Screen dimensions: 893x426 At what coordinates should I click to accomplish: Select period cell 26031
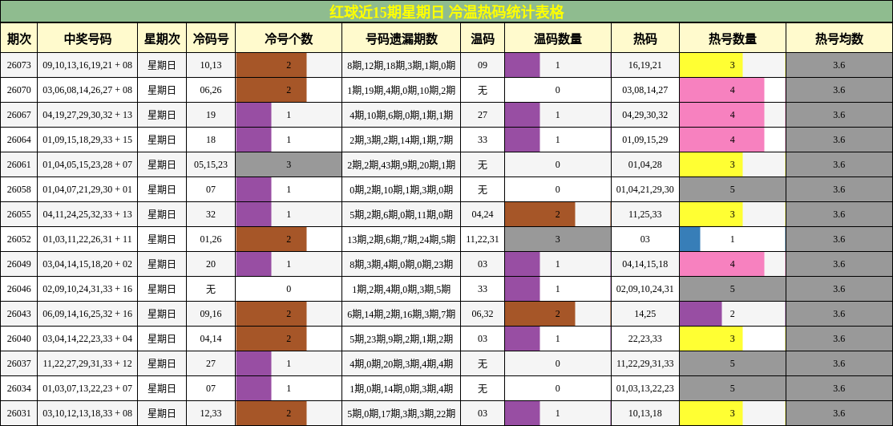click(18, 413)
